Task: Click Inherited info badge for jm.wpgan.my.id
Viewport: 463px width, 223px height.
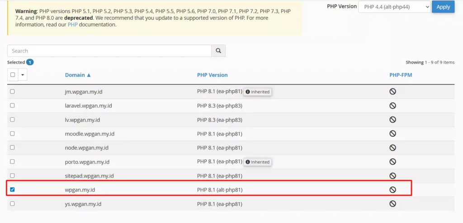Action: (x=257, y=92)
